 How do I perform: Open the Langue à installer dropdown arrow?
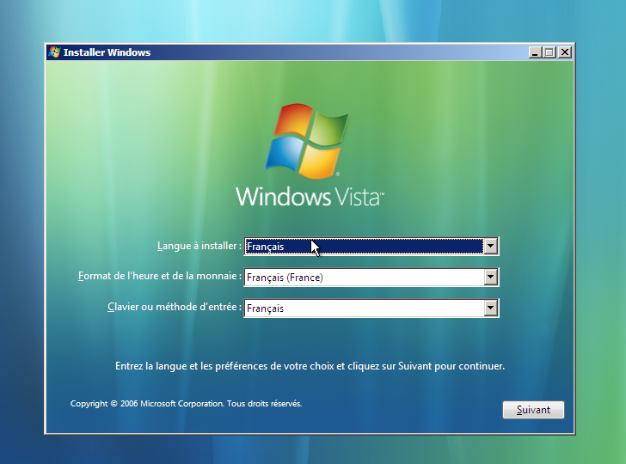pyautogui.click(x=491, y=246)
